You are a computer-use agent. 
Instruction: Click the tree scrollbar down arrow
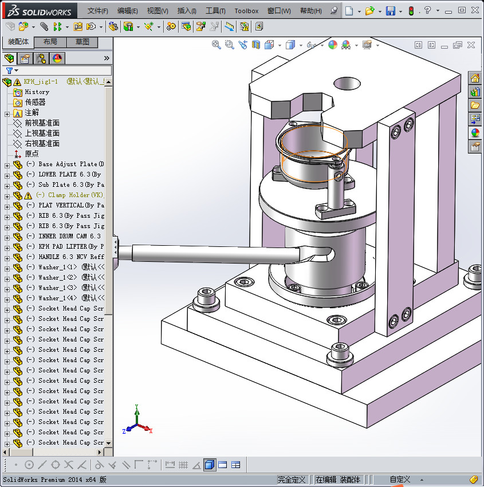pyautogui.click(x=108, y=443)
